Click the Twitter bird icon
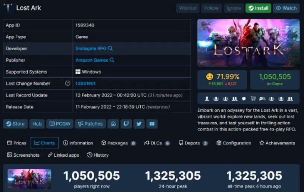 coord(139,124)
